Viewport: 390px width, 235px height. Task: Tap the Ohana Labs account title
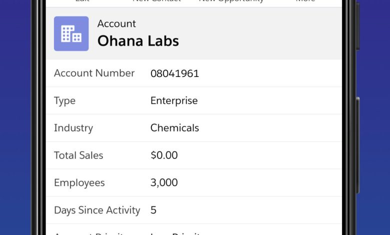[138, 41]
